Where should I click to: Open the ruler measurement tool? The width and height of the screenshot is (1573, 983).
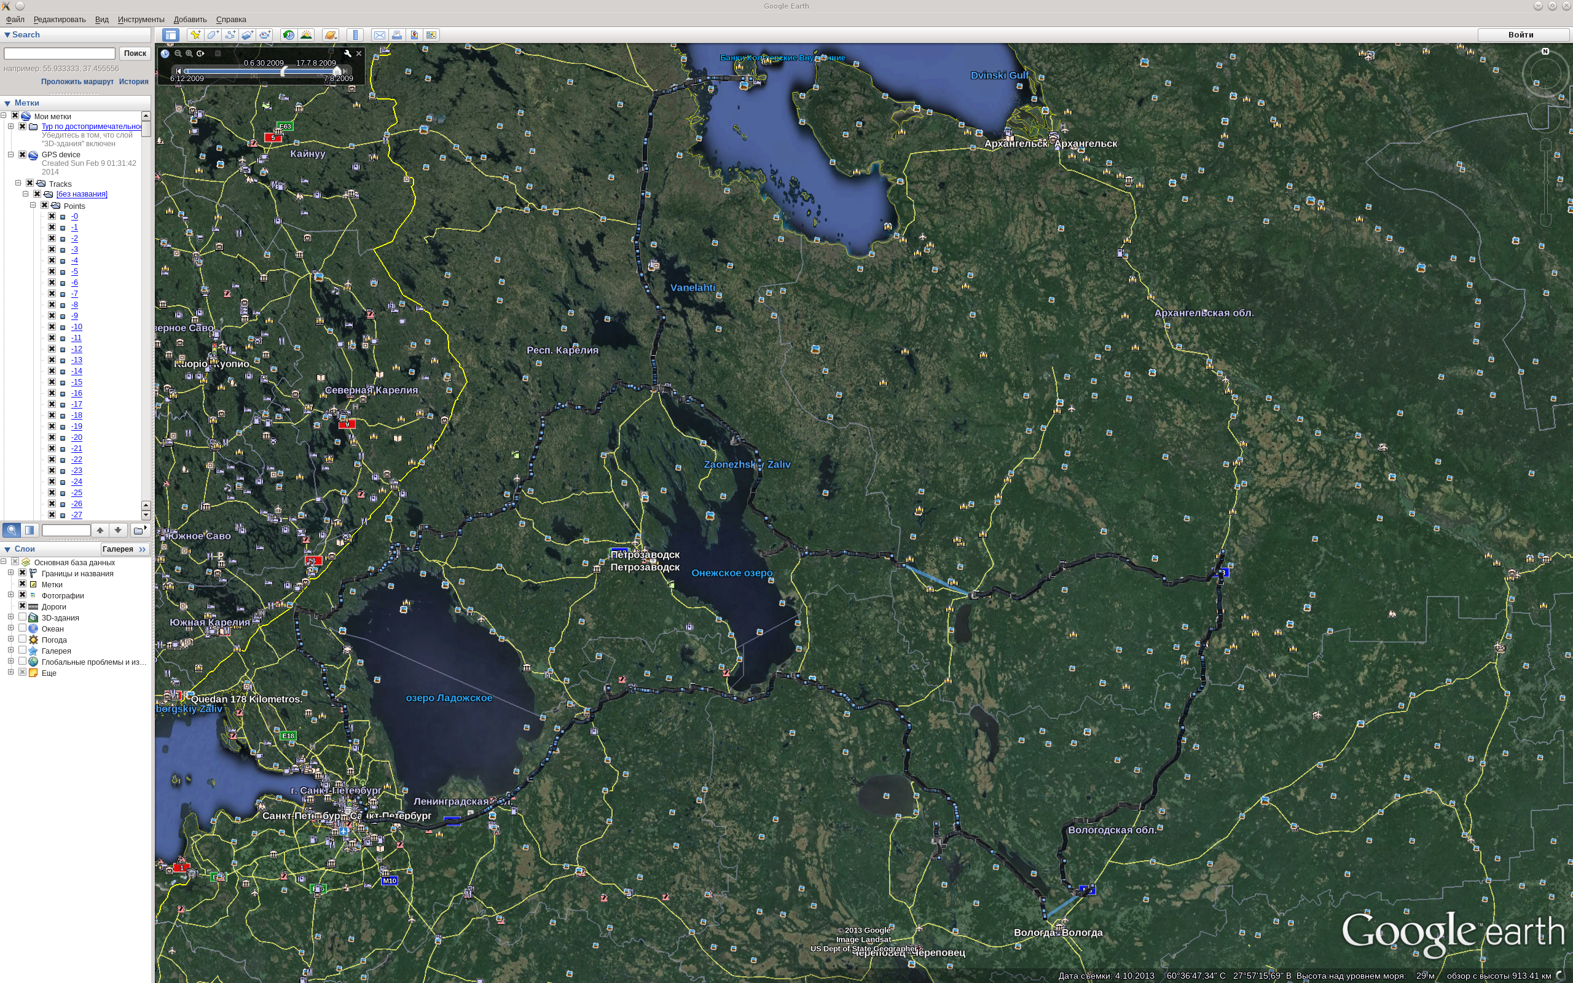tap(355, 35)
